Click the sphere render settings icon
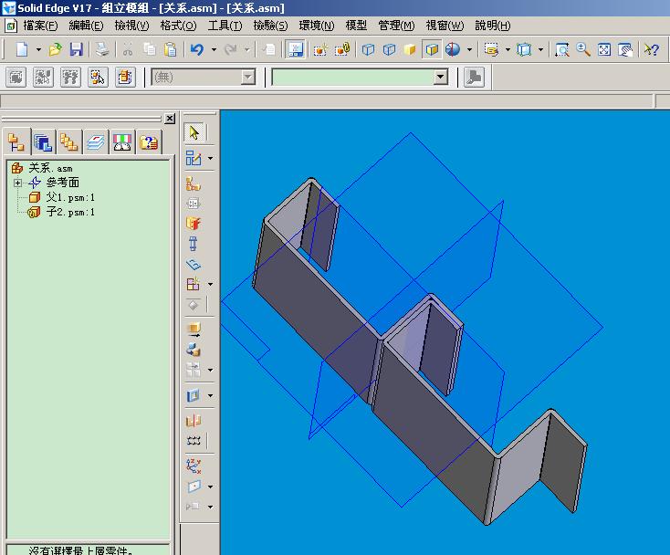 (x=453, y=49)
